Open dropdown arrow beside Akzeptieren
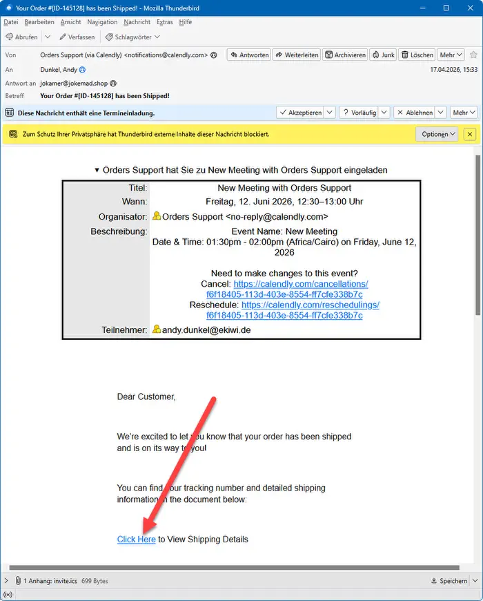The width and height of the screenshot is (483, 601). tap(330, 113)
